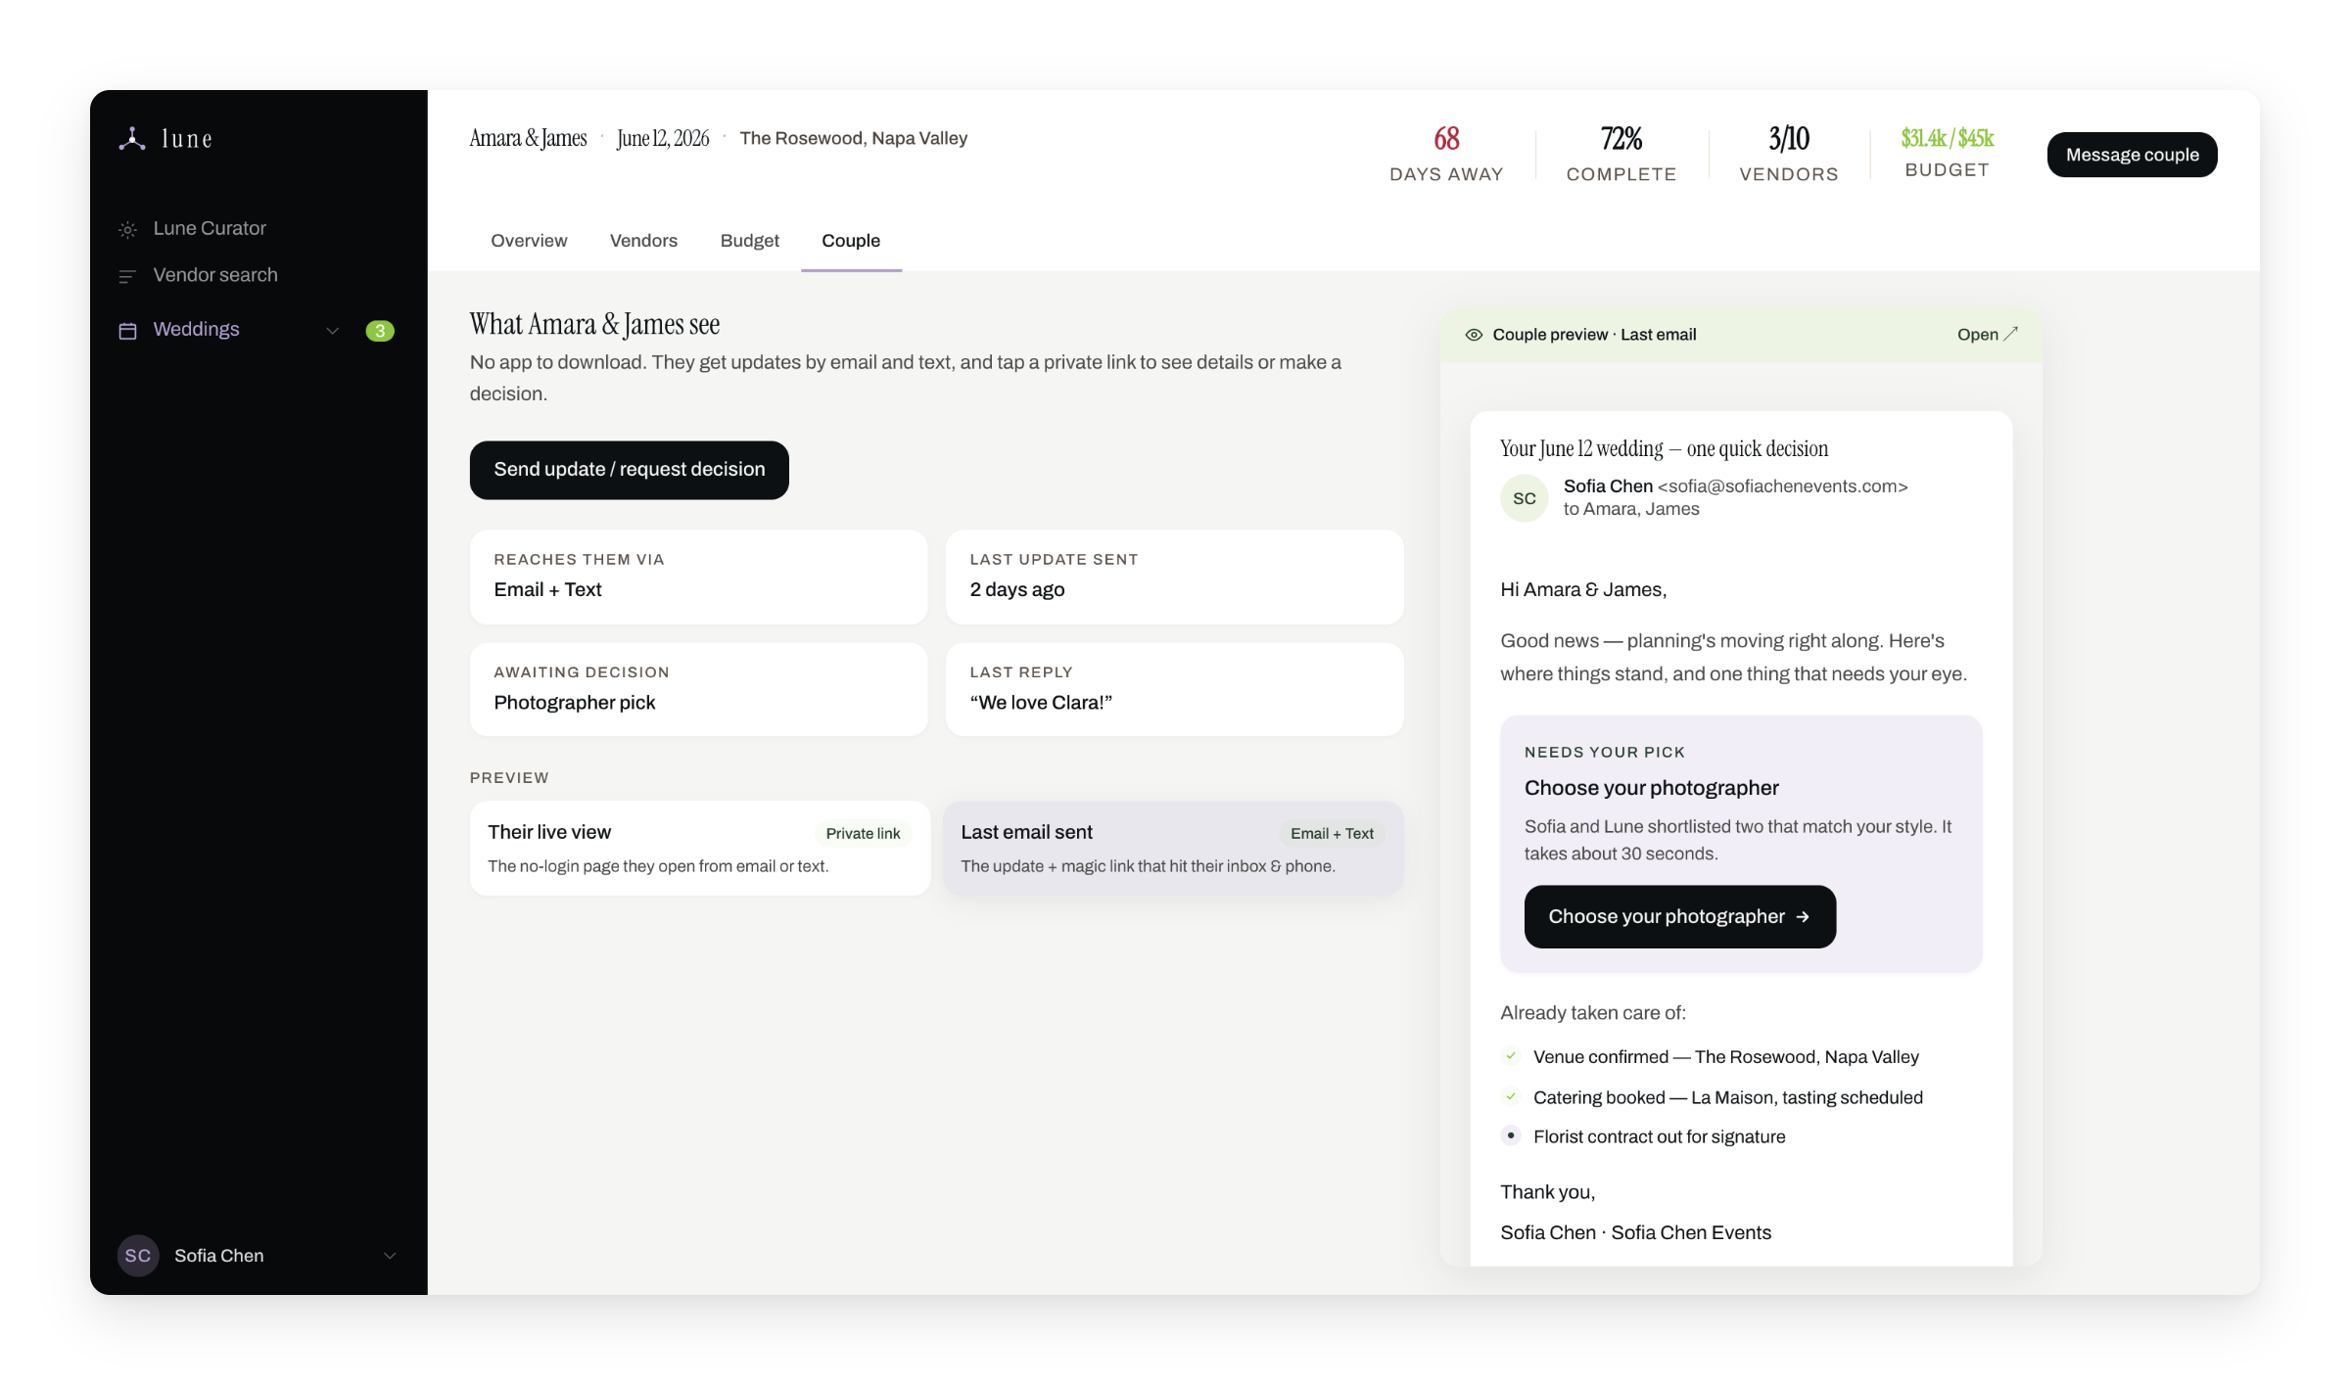Click the SC avatar beside Sofia Chen
Viewport: 2350px width, 1385px height.
pos(138,1255)
